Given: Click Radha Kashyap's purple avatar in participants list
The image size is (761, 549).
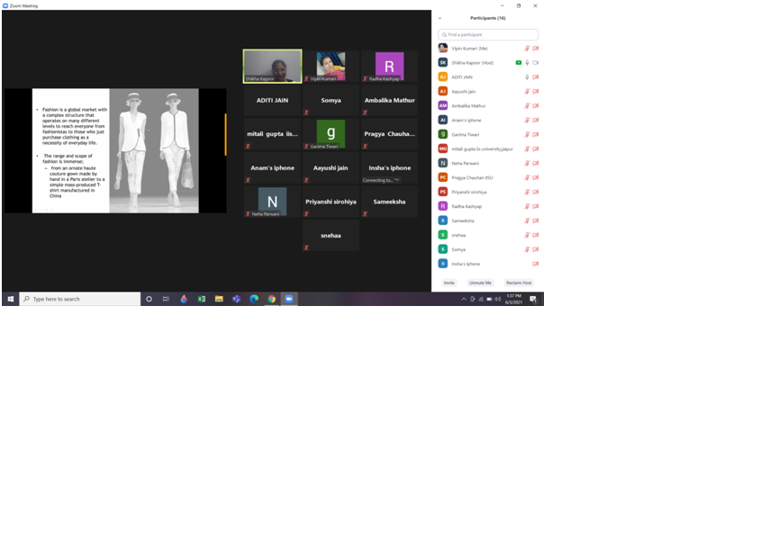Looking at the screenshot, I should [x=443, y=206].
